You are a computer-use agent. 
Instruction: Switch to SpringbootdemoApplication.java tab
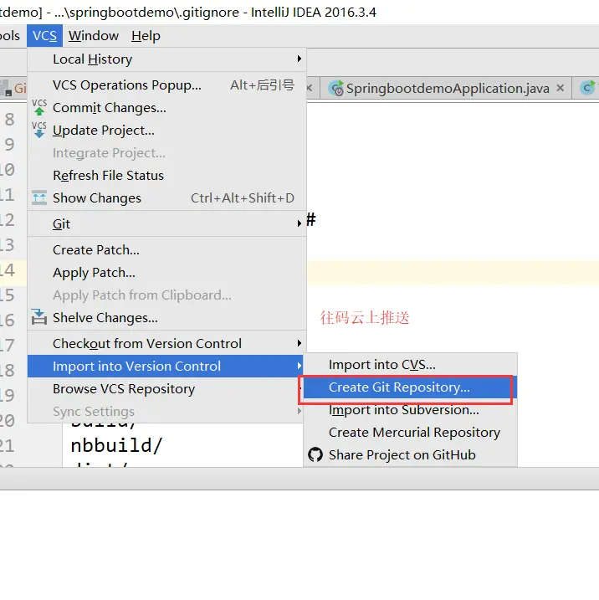point(448,89)
